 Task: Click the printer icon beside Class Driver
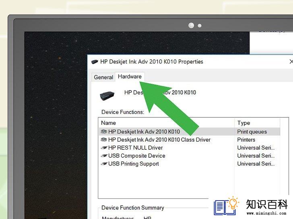click(x=104, y=140)
